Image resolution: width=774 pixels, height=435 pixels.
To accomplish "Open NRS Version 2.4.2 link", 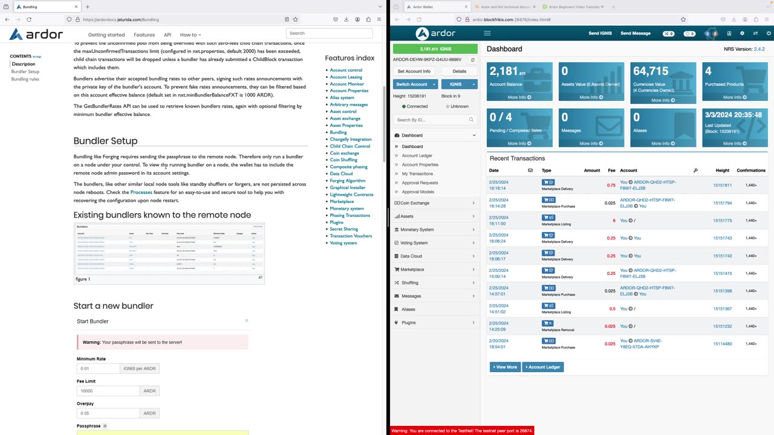I will (x=759, y=49).
